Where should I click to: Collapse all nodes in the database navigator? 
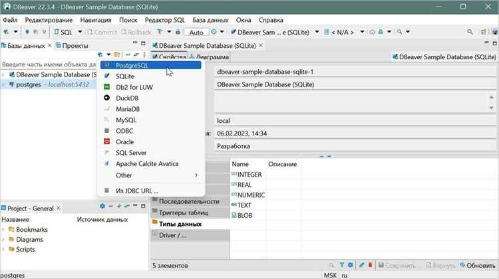(128, 54)
